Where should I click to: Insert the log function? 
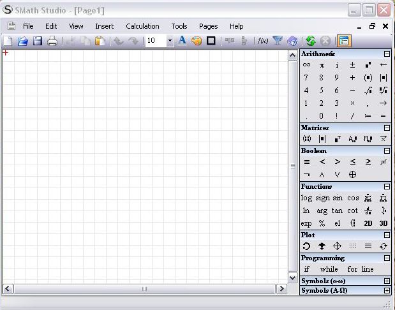(306, 198)
